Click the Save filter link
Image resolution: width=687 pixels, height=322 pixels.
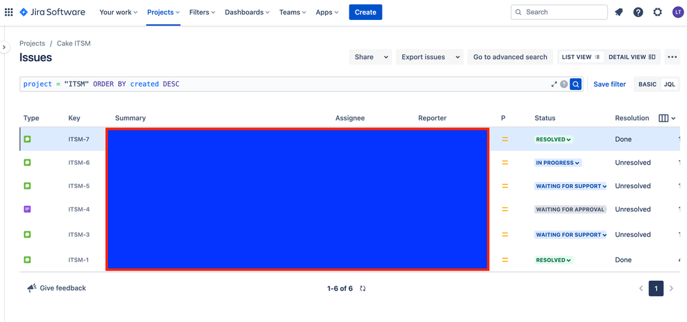point(609,84)
